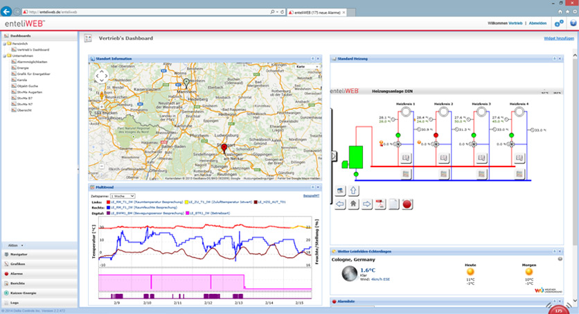Viewport: 579px width, 314px height.
Task: Switch to the Navigator sidebar section
Action: [39, 254]
